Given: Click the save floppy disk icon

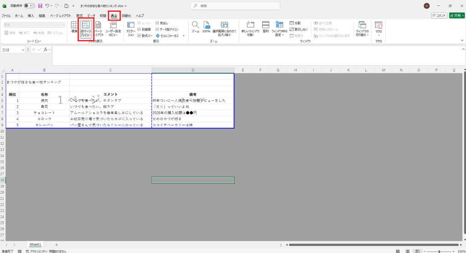Looking at the screenshot, I should click(x=40, y=6).
